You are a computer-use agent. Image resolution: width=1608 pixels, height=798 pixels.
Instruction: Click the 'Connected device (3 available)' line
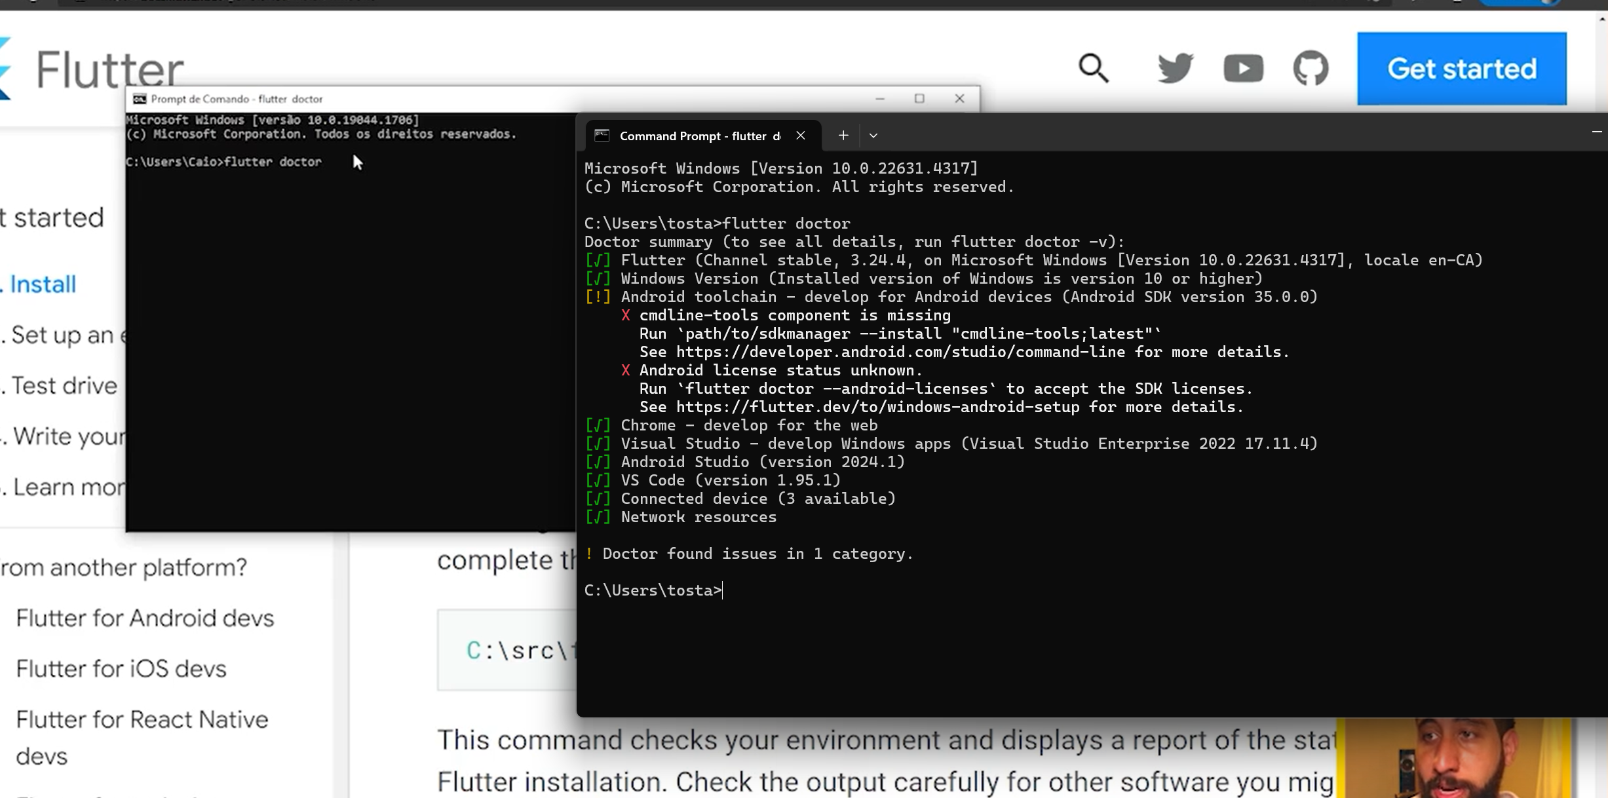coord(740,499)
